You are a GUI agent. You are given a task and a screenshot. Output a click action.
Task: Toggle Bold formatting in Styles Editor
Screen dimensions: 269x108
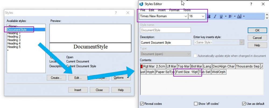(209, 16)
